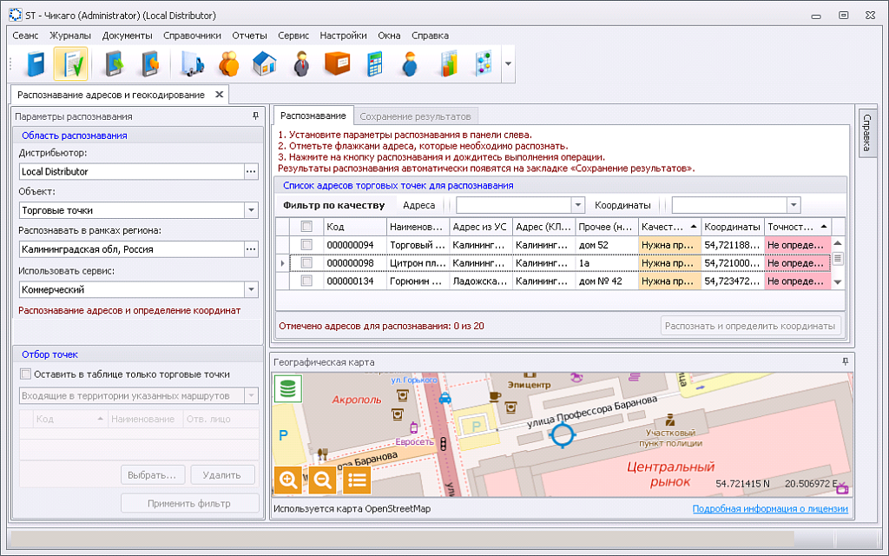Open Дистрибьютор ellipsis selector
The height and width of the screenshot is (556, 889).
pos(251,171)
